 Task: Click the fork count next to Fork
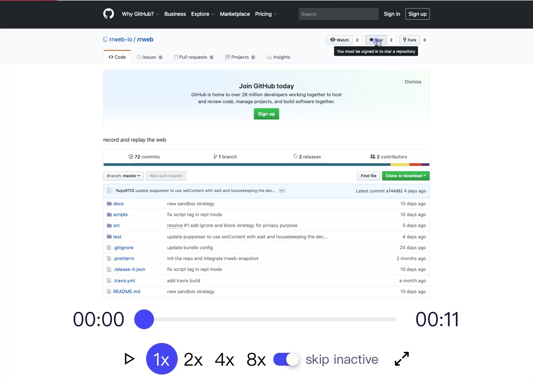(424, 40)
